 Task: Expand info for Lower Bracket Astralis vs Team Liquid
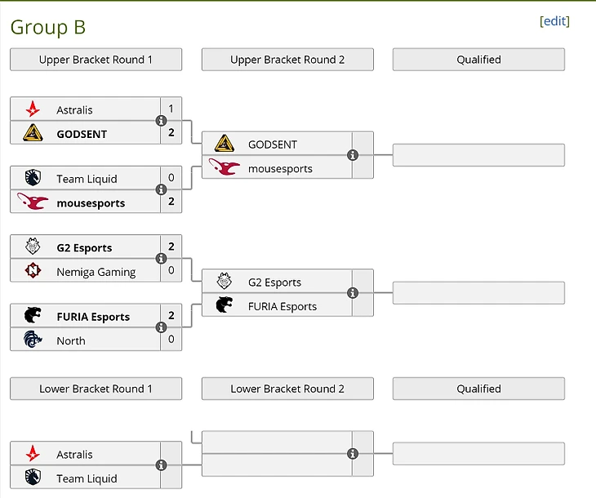162,465
